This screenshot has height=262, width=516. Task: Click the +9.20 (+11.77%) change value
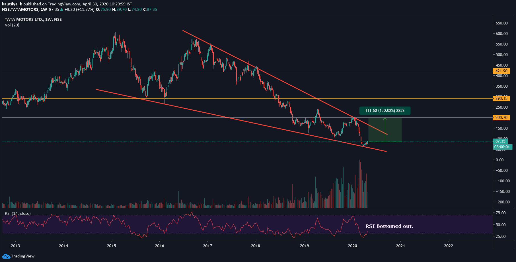(x=79, y=9)
